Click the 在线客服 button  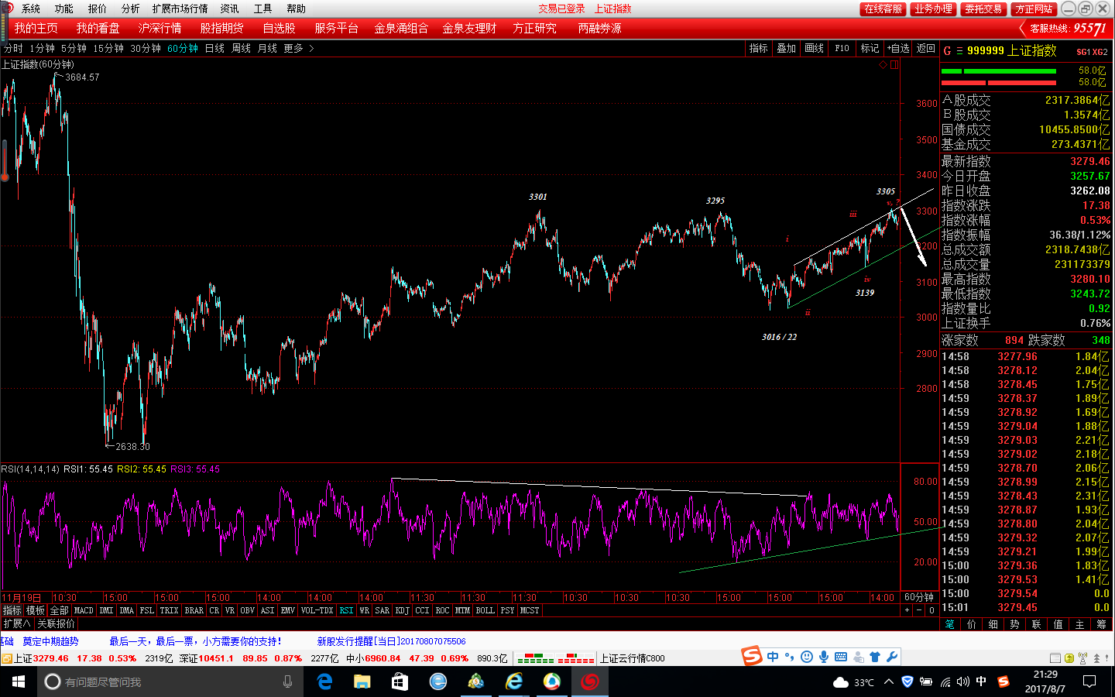point(883,9)
